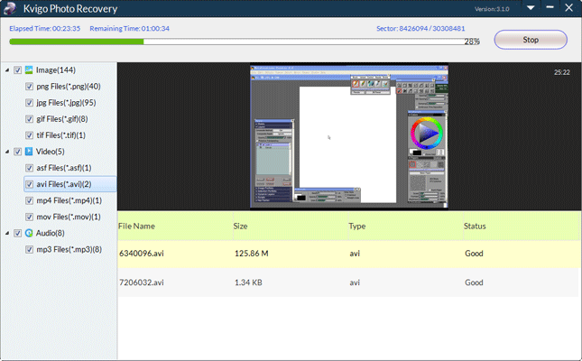Viewport: 582px width, 361px height.
Task: Click Good status of 7206032.avi
Action: click(474, 282)
